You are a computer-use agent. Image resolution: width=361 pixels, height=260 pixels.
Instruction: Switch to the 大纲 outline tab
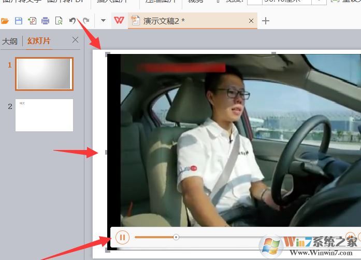10,41
